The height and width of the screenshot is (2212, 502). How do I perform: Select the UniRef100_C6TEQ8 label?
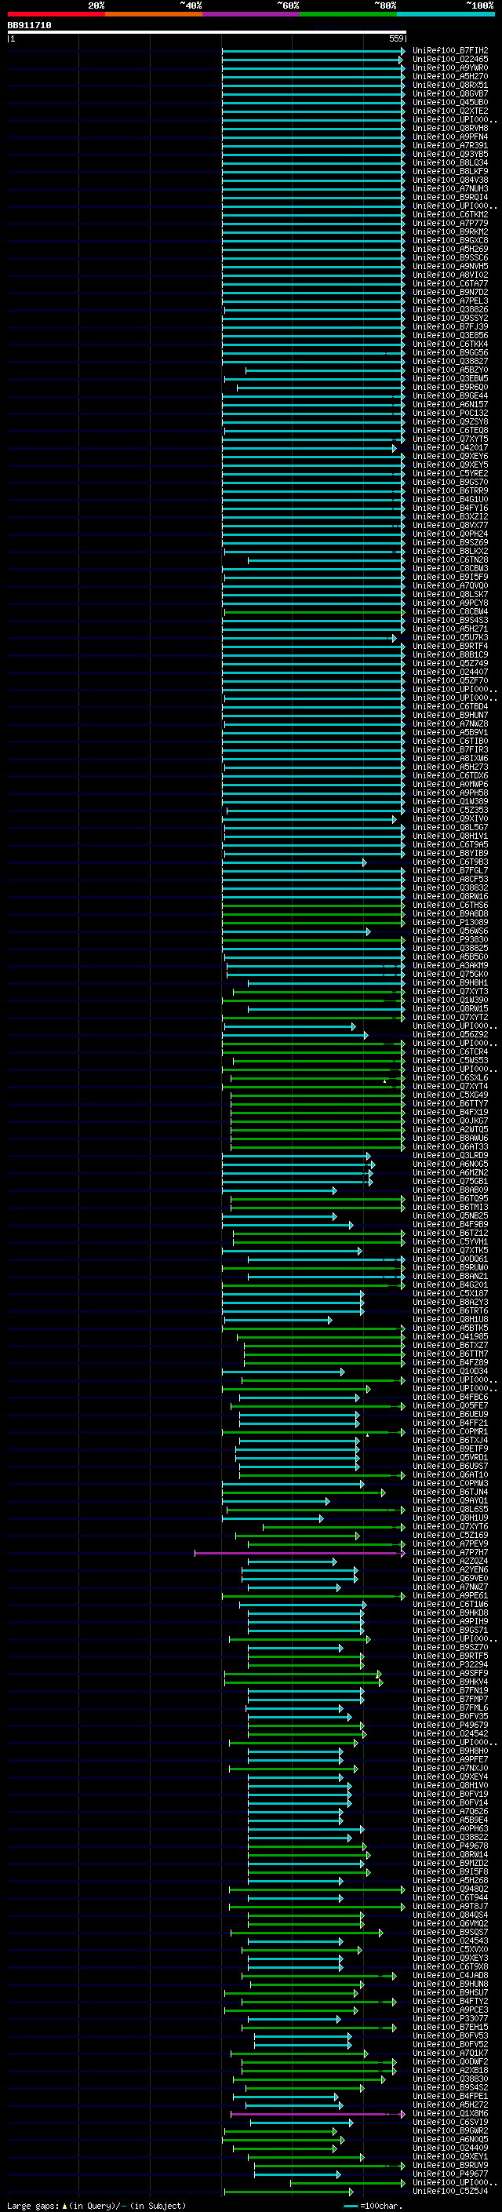(449, 430)
